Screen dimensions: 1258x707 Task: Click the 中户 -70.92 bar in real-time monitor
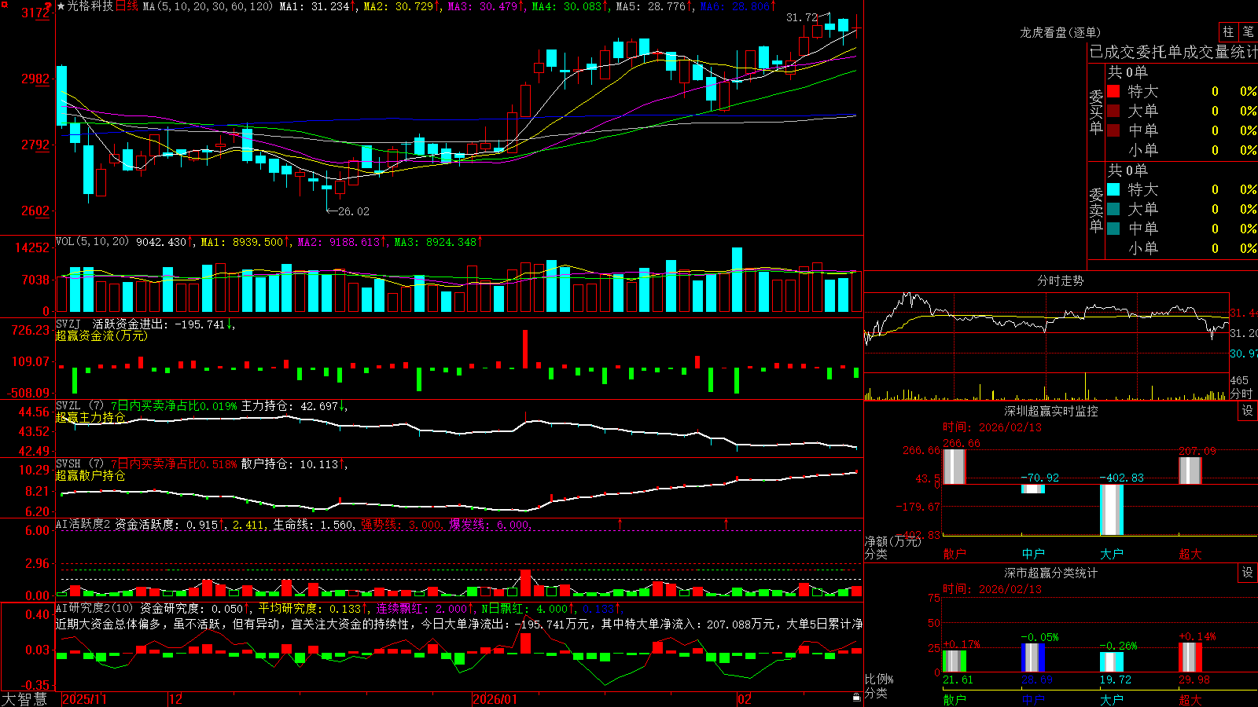(x=1032, y=489)
